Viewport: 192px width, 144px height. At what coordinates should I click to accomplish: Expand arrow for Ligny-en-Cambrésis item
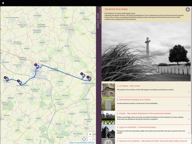point(189,133)
